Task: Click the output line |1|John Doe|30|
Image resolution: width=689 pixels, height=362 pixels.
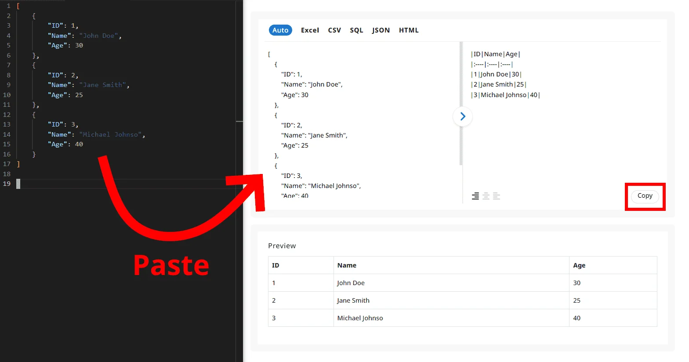Action: click(496, 74)
